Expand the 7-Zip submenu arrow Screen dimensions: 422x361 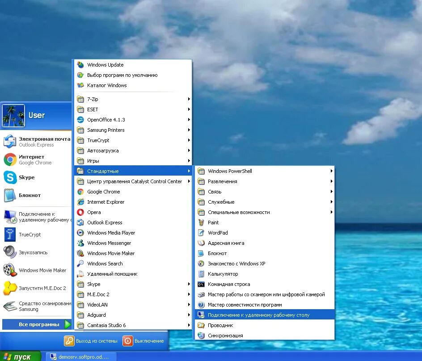(x=189, y=99)
